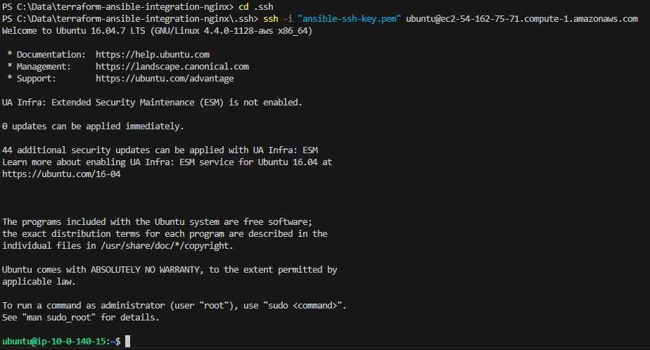Screen dimensions: 650x350
Task: Click the terminal block cursor
Action: [x=128, y=342]
